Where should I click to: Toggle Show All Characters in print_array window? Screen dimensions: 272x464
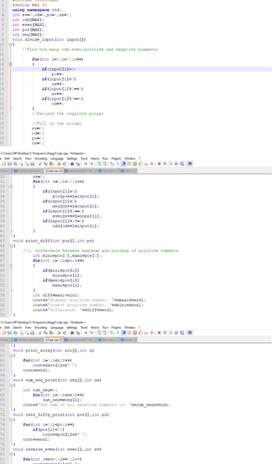coord(118,333)
